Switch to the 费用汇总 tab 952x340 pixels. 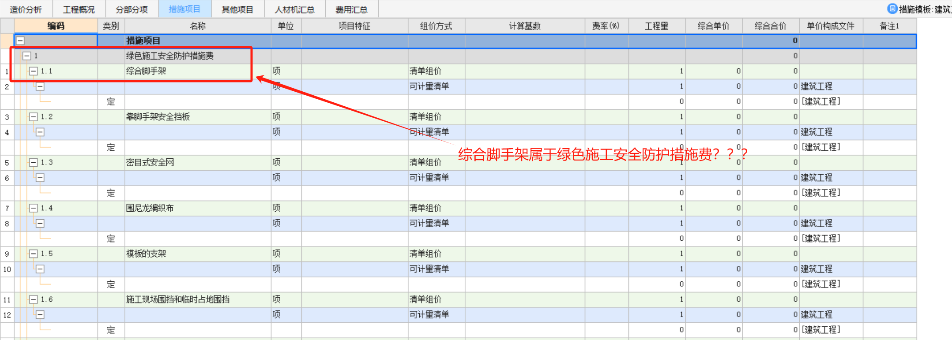(351, 9)
